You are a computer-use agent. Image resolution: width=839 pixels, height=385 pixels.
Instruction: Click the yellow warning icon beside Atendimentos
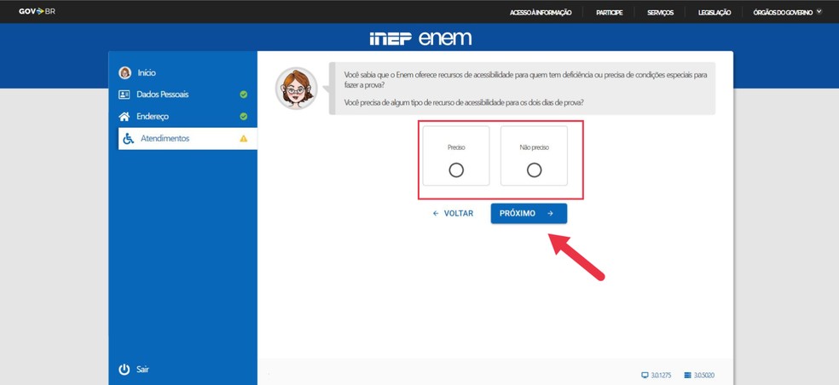[244, 139]
